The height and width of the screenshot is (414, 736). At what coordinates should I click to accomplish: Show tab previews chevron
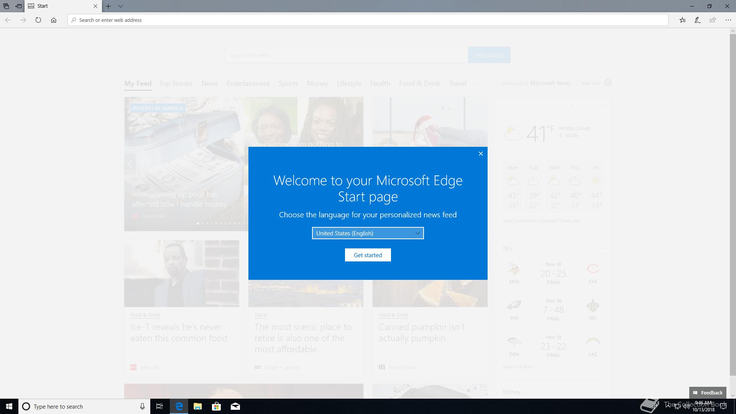(x=120, y=6)
